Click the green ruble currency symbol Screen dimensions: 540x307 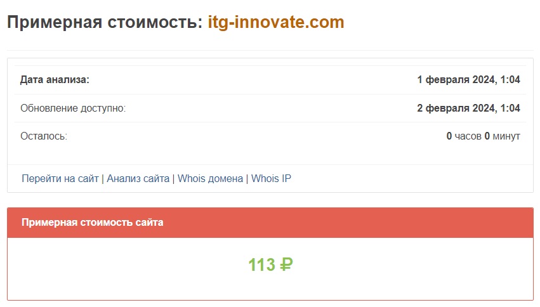pyautogui.click(x=286, y=265)
